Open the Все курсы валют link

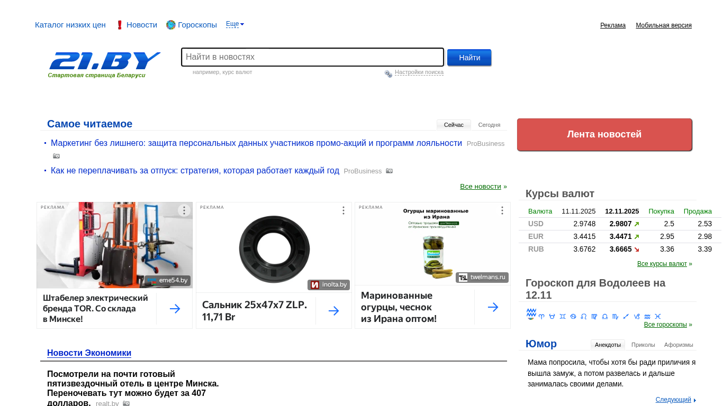(662, 264)
